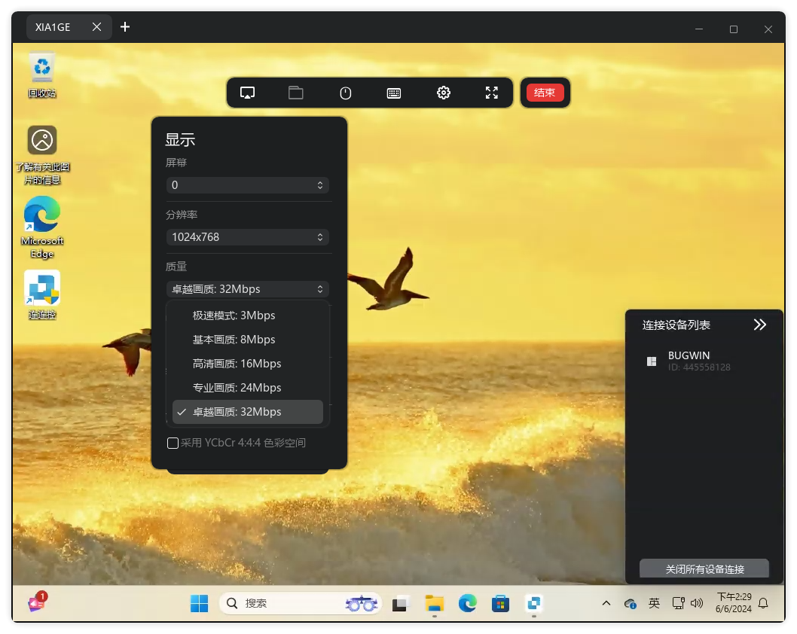Enable YCbCr 4:4:4 color space checkbox
The width and height of the screenshot is (797, 634).
pos(173,443)
